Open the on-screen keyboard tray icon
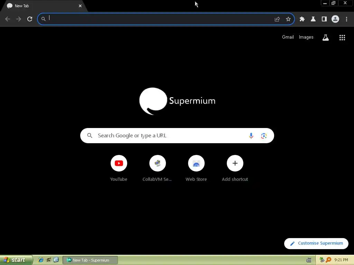Image resolution: width=354 pixels, height=265 pixels. tap(309, 260)
